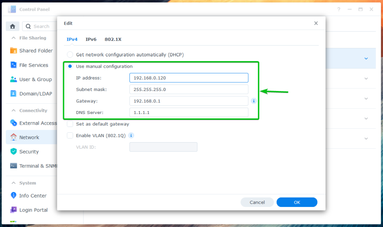Open User & Group icon
Screen dimensions: 383x227
14,79
